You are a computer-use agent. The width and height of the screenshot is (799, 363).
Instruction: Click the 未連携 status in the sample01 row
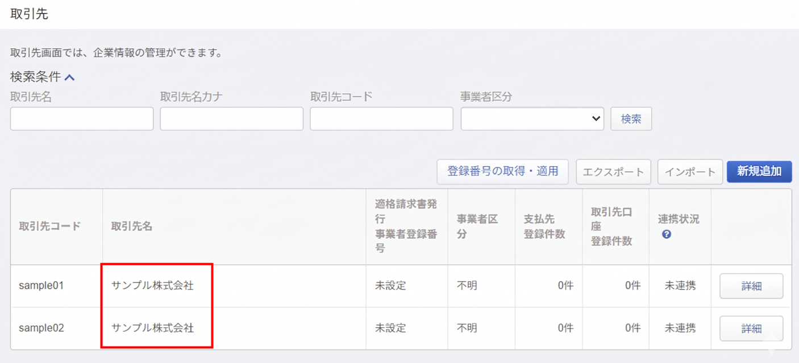click(x=680, y=286)
